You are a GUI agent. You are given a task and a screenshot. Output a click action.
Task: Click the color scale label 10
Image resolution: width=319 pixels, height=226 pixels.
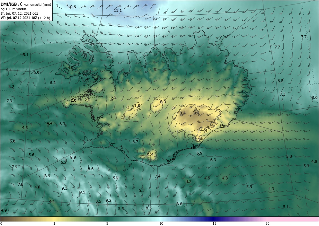coord(161,223)
